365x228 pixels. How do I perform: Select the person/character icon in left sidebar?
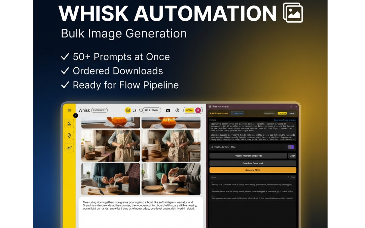coord(69,123)
